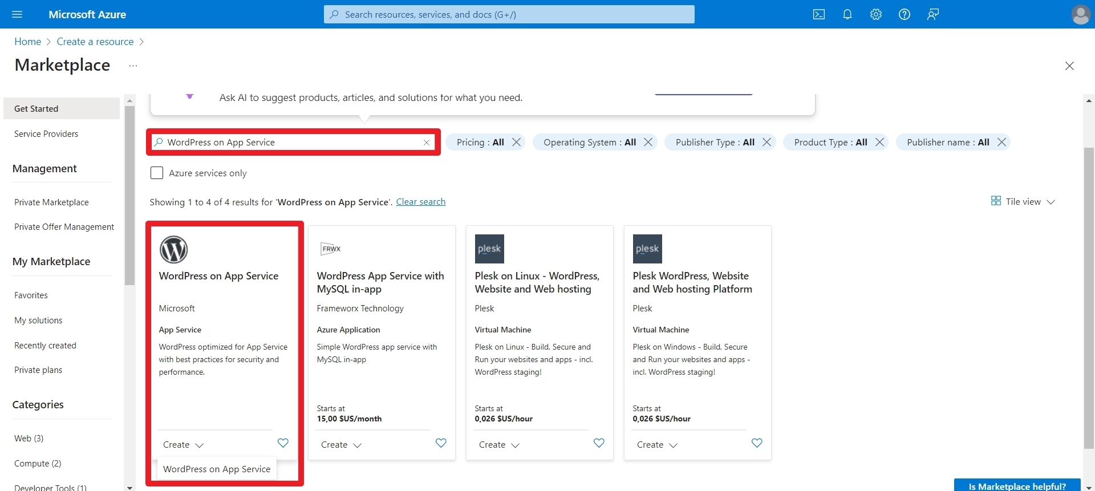The image size is (1095, 491).
Task: Click the left sidebar scrollbar thumb
Action: (x=129, y=195)
